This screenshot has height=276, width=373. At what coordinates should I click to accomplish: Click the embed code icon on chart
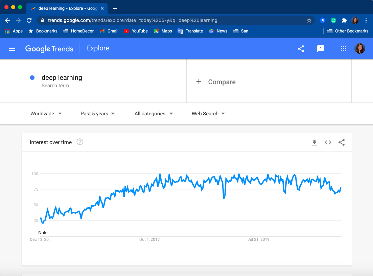(x=328, y=142)
